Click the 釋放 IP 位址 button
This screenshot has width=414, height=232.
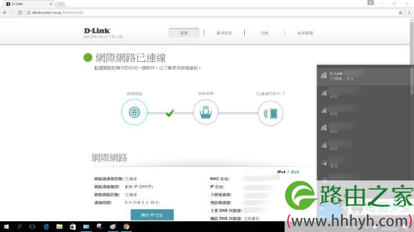(152, 215)
